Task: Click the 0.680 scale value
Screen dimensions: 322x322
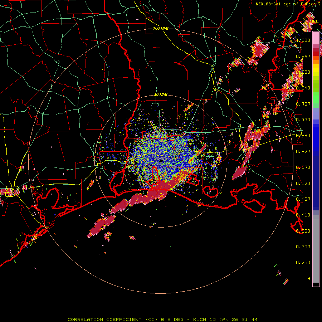Action: pyautogui.click(x=303, y=136)
